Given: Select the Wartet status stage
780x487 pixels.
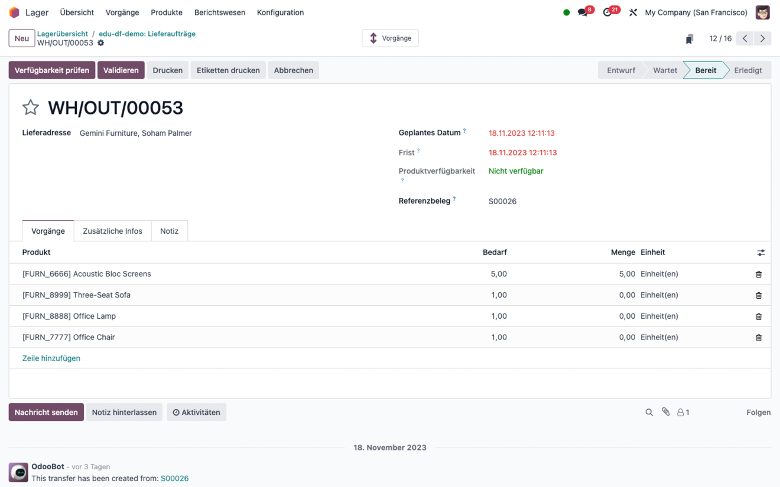Looking at the screenshot, I should (x=665, y=70).
